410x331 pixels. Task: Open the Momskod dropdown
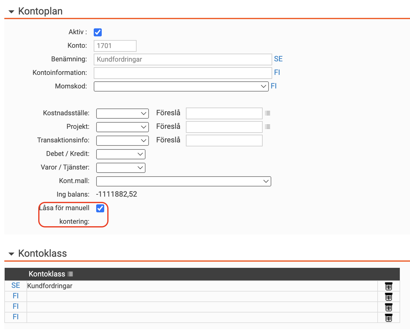[x=181, y=86]
